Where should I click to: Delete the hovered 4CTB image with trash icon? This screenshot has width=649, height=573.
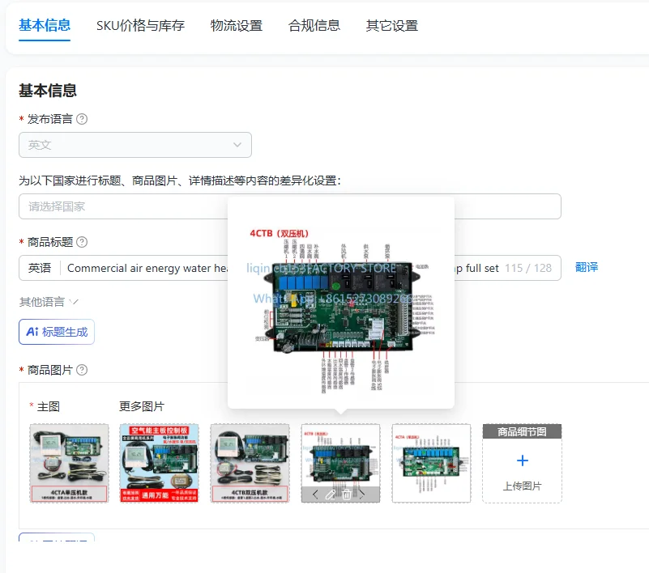(347, 494)
